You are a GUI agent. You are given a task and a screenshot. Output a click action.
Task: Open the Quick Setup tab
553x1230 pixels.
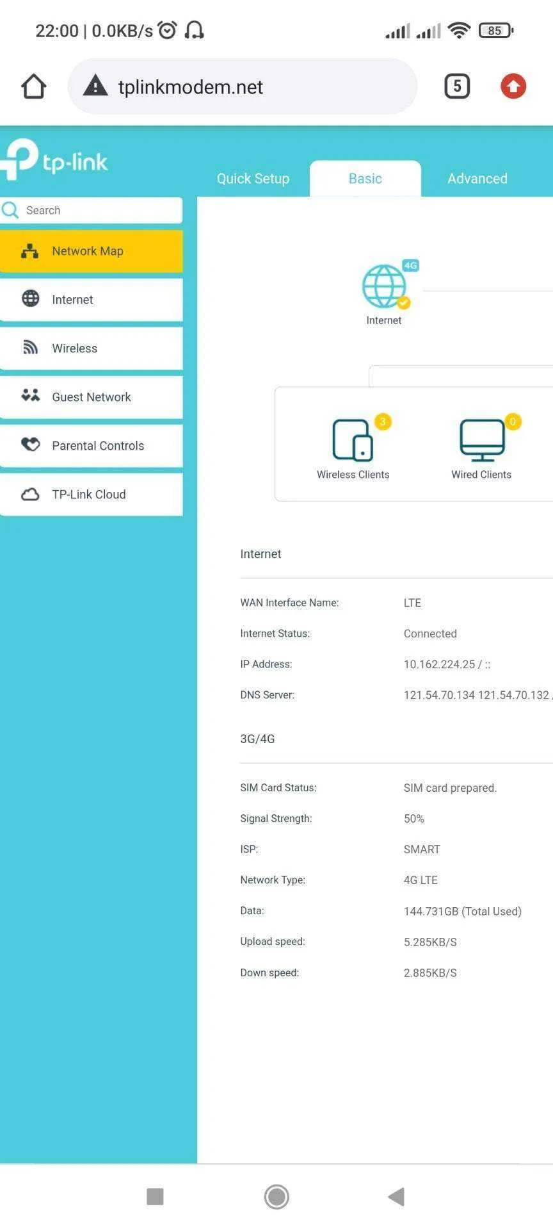(253, 179)
